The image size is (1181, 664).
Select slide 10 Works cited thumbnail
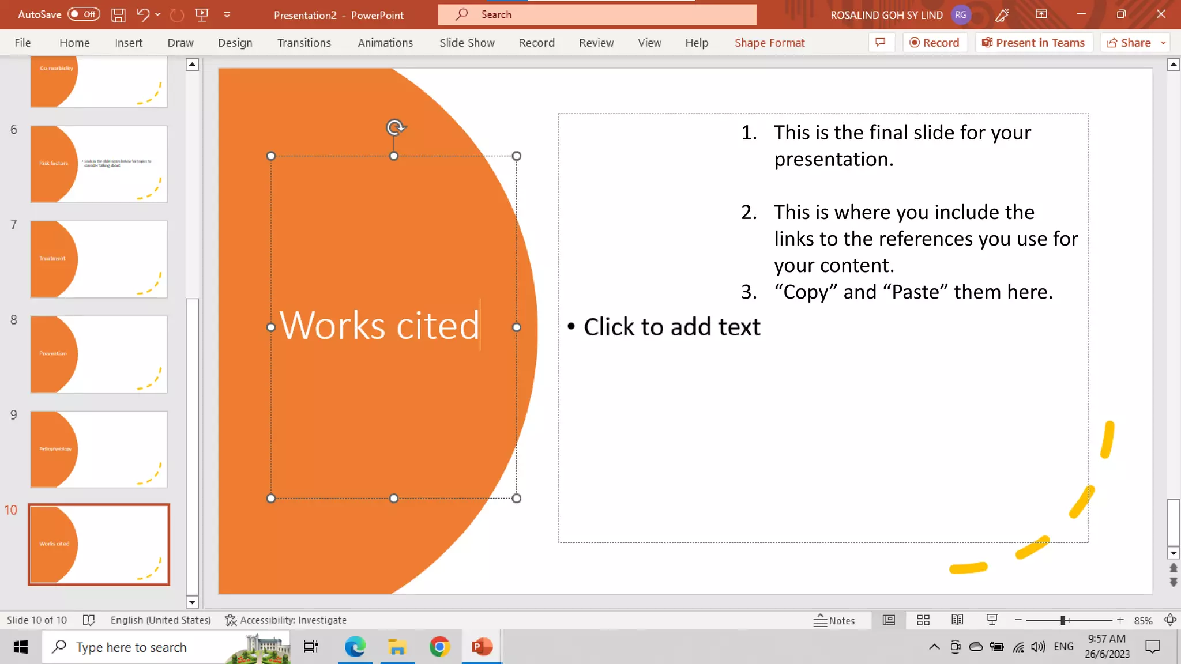pos(99,545)
